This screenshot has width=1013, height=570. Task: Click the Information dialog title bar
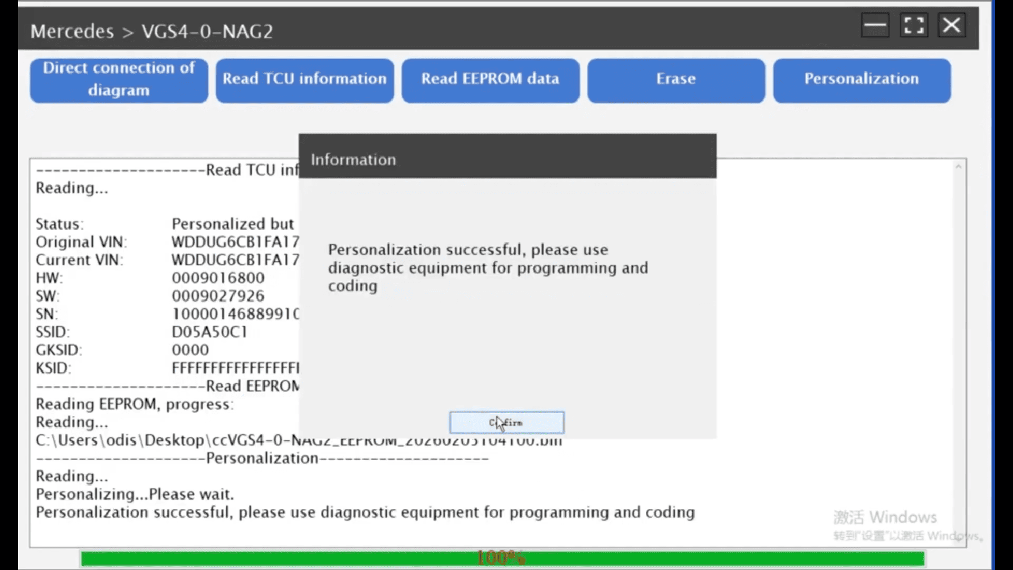coord(353,159)
